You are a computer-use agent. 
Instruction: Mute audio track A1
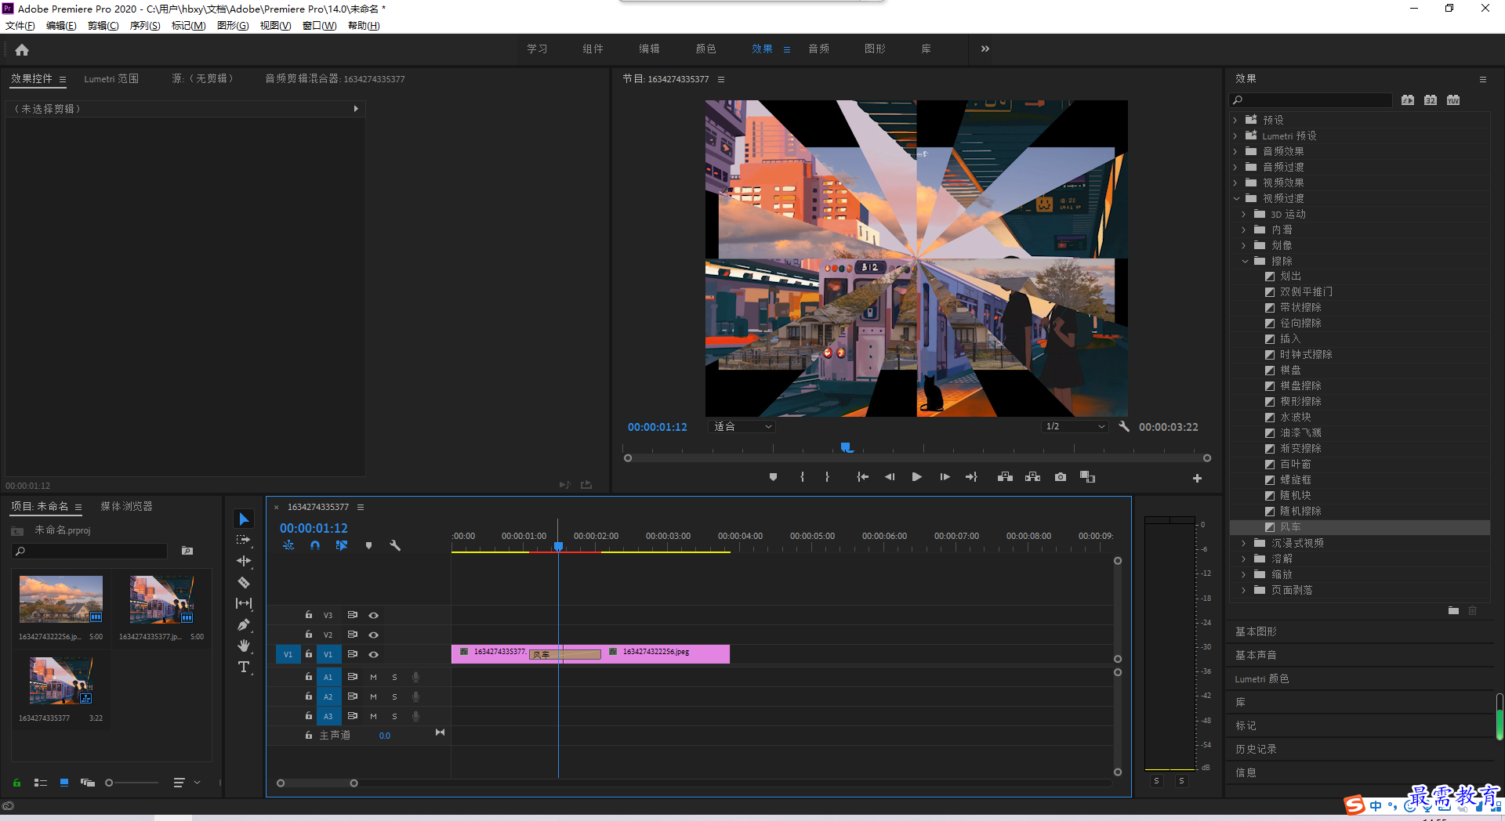pos(374,677)
